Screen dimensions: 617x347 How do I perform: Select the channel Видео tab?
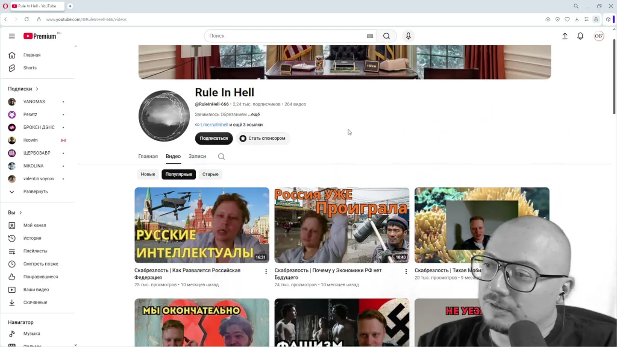(x=173, y=157)
